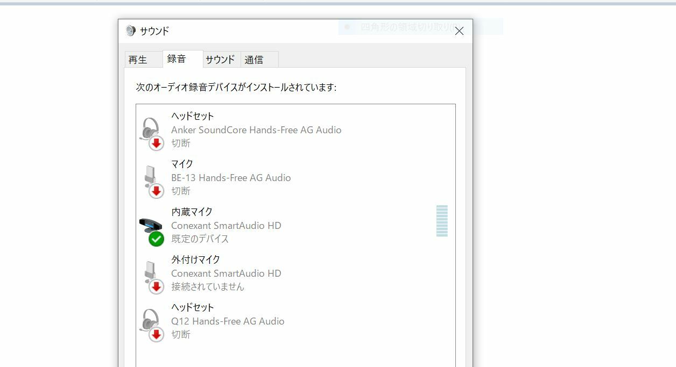Image resolution: width=676 pixels, height=367 pixels.
Task: Click 切断 status under BE-13
Action: pyautogui.click(x=181, y=191)
